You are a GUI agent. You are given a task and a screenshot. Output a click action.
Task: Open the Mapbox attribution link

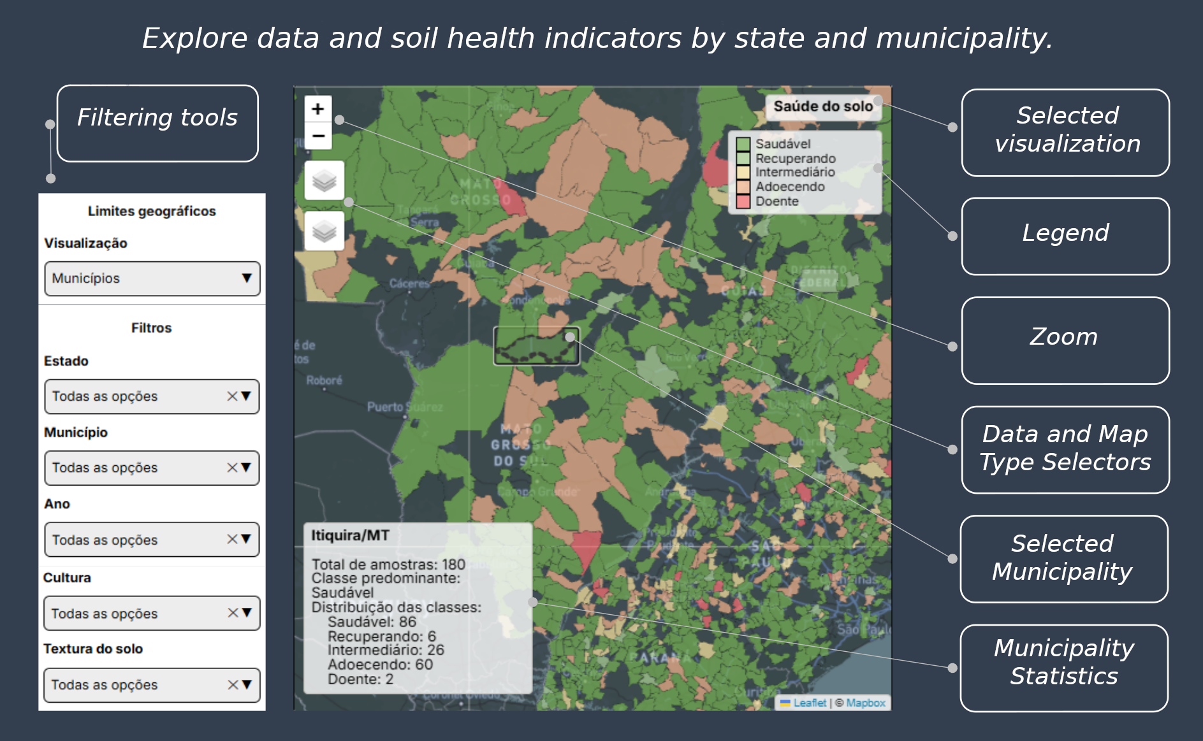(x=865, y=703)
